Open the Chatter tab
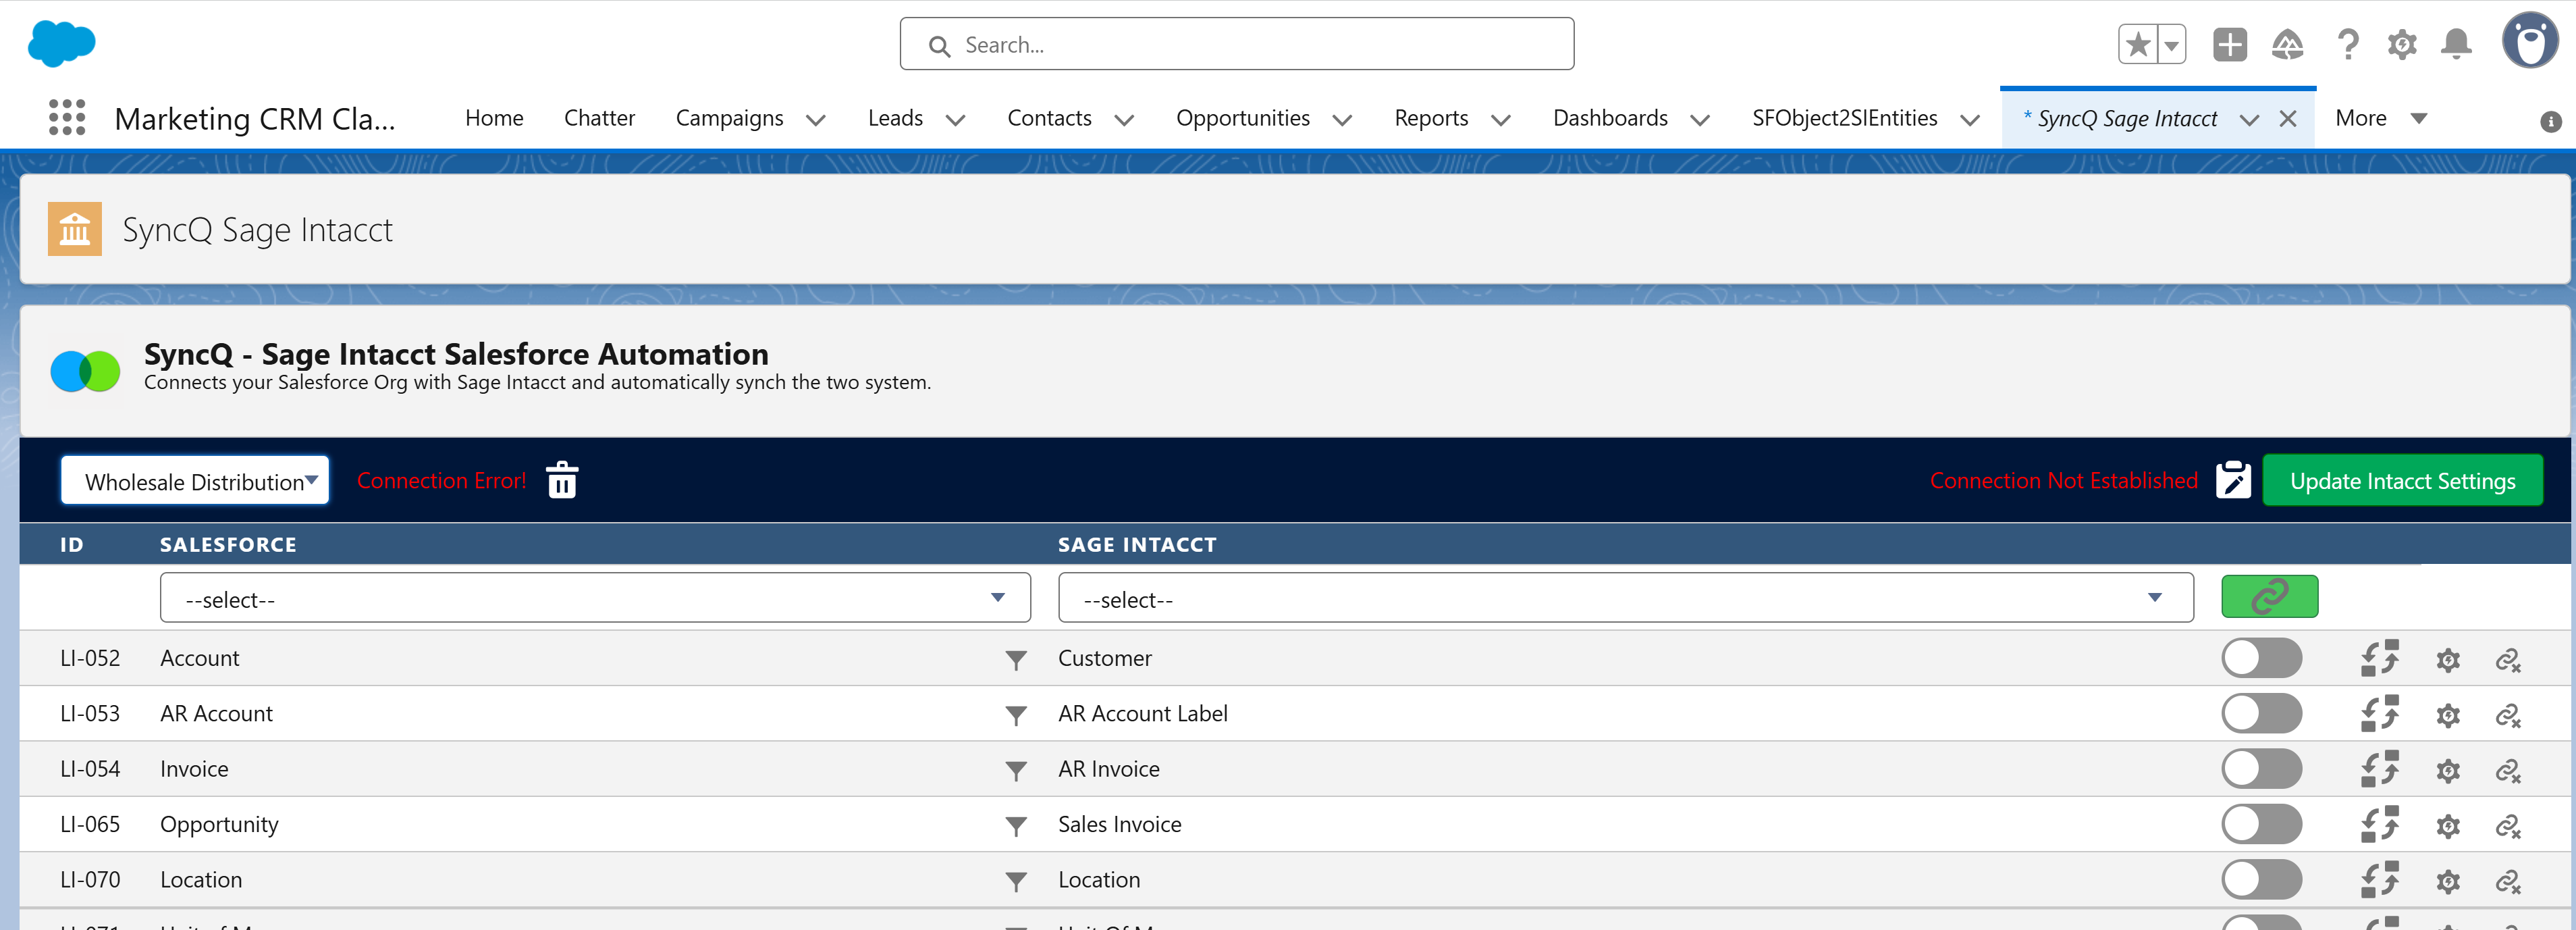This screenshot has height=930, width=2576. [599, 118]
